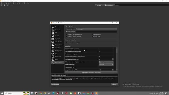The image size is (169, 95).
Task: Open the Карты памяти settings section
Action: pos(58,42)
